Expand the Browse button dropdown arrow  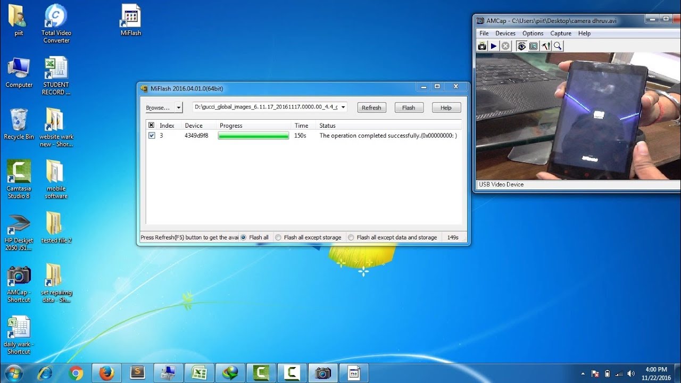coord(179,107)
